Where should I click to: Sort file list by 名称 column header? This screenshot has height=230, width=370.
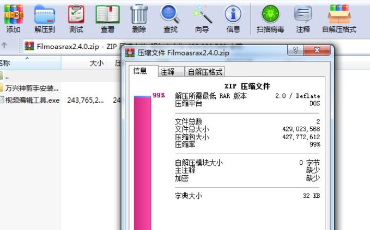point(30,63)
